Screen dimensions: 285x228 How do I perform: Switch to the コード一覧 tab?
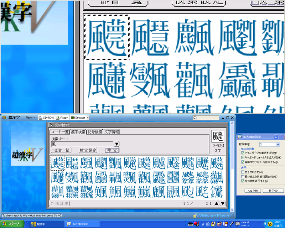tap(59, 132)
